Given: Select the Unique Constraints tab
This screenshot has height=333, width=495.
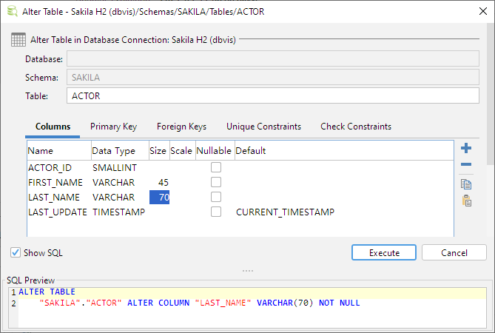Looking at the screenshot, I should [x=263, y=127].
